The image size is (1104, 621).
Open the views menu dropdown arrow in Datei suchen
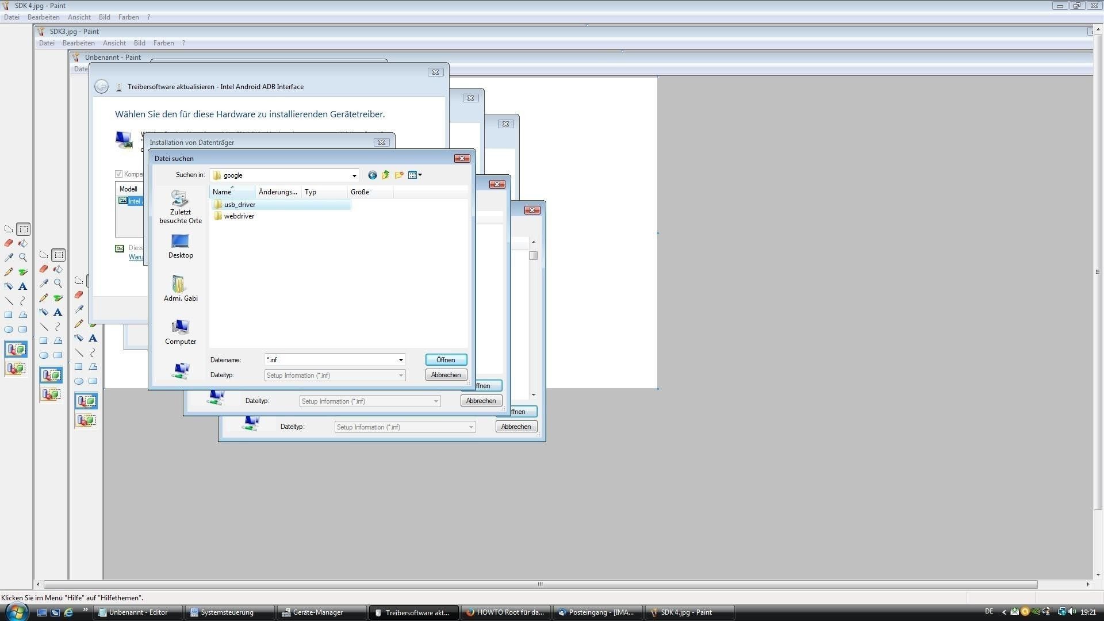(420, 175)
